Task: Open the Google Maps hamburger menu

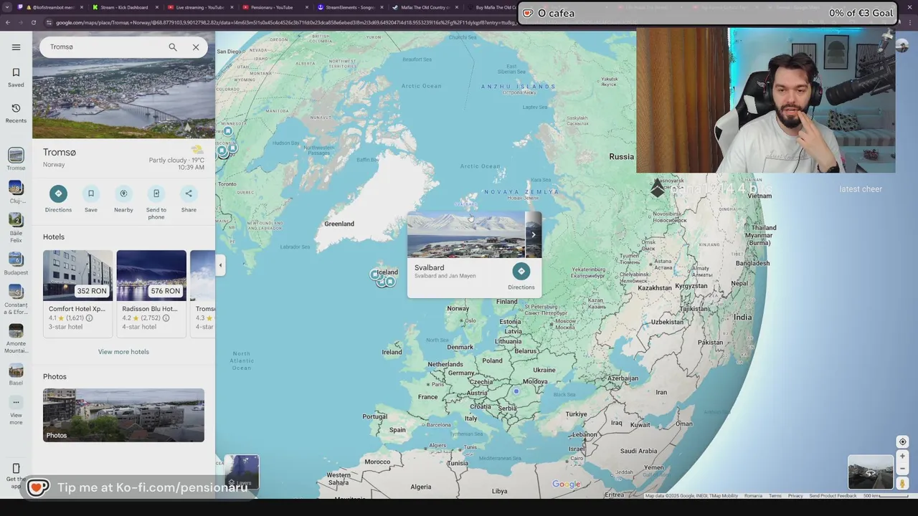Action: (x=16, y=47)
